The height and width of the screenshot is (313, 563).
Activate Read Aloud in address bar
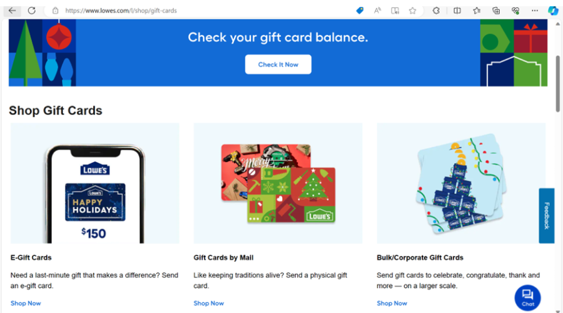click(378, 11)
